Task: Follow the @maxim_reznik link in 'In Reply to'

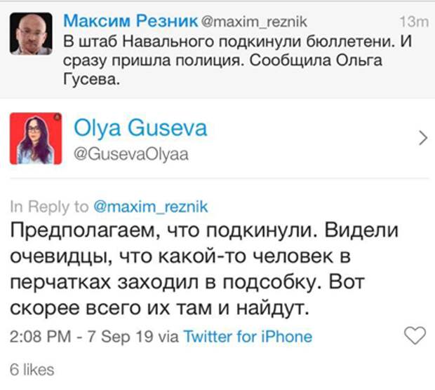Action: (151, 207)
